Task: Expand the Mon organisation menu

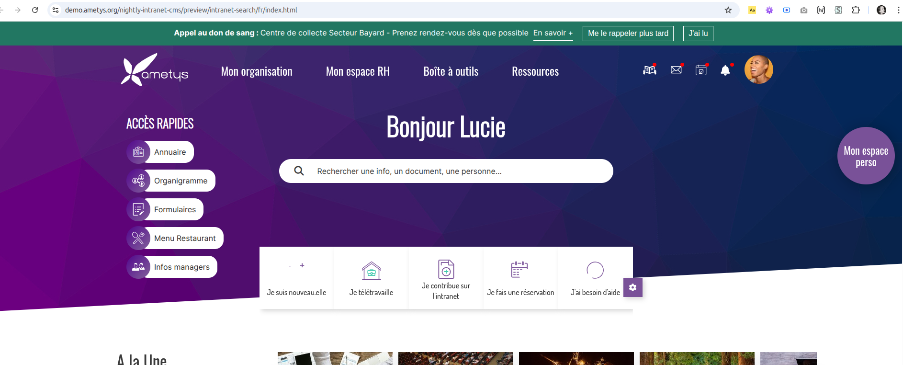Action: coord(257,72)
